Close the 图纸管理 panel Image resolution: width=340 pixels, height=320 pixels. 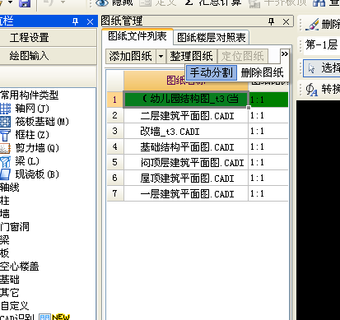[286, 21]
